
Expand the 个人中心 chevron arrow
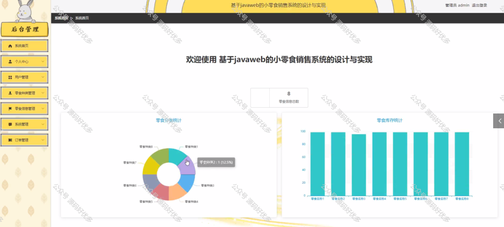(x=43, y=61)
